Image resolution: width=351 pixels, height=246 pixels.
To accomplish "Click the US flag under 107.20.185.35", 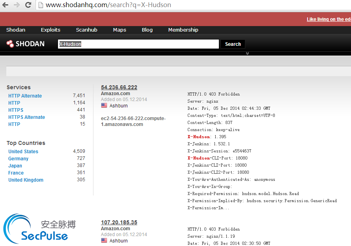I will (104, 240).
